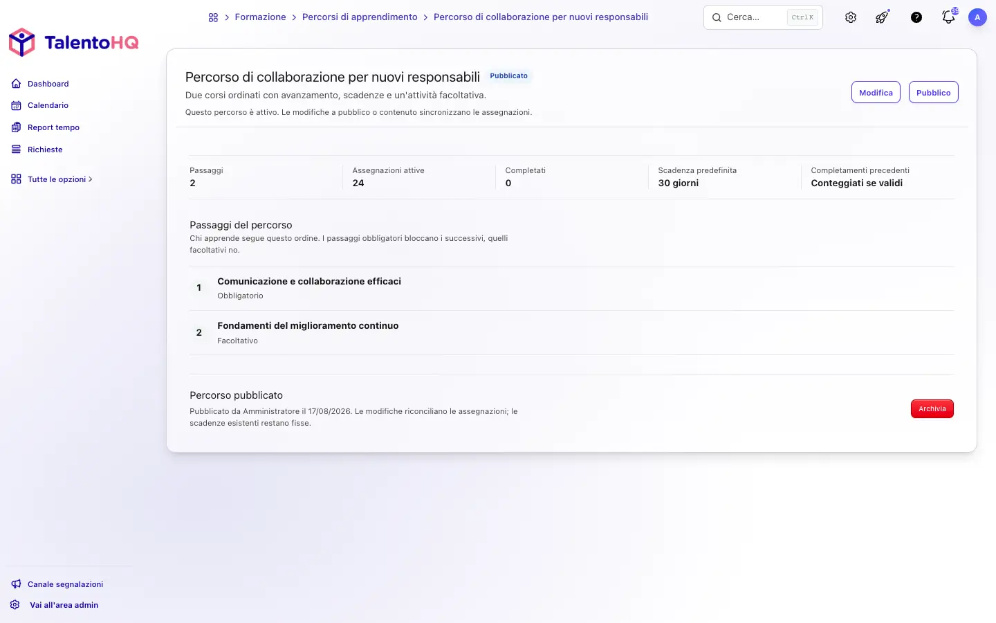
Task: Click the Pubblicato status badge
Action: click(x=509, y=76)
